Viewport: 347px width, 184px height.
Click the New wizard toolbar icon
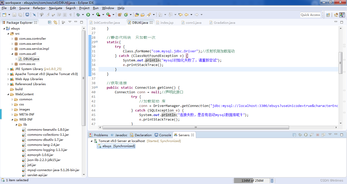[4, 15]
